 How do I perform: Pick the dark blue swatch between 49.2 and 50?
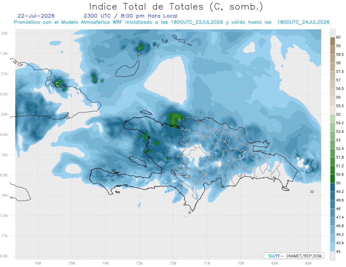pyautogui.click(x=332, y=188)
